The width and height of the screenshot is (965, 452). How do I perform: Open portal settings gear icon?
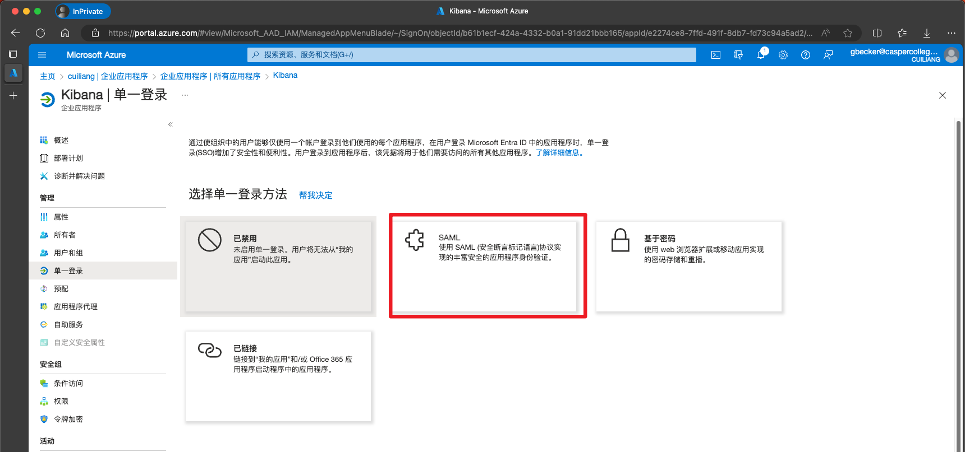pyautogui.click(x=783, y=55)
